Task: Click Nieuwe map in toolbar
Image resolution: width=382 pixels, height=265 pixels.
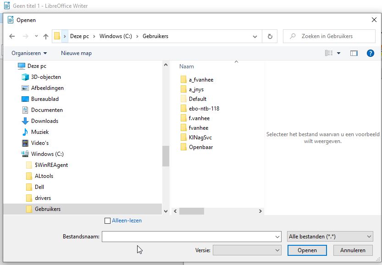Action: point(76,53)
